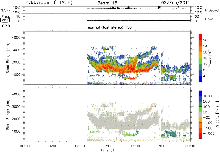This screenshot has width=220, height=152.
Task: Select the 'normal (fast stereo) 153' mode text
Action: 110,27
